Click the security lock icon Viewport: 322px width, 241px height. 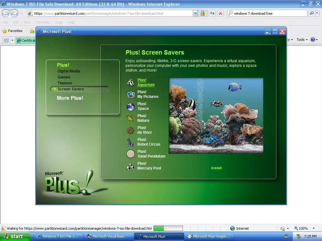[x=203, y=13]
